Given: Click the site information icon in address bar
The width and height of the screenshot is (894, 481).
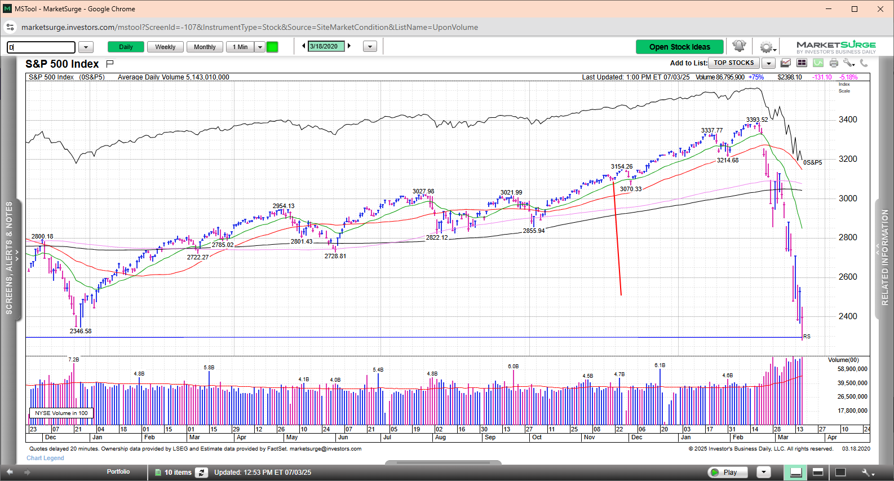Looking at the screenshot, I should coord(10,27).
